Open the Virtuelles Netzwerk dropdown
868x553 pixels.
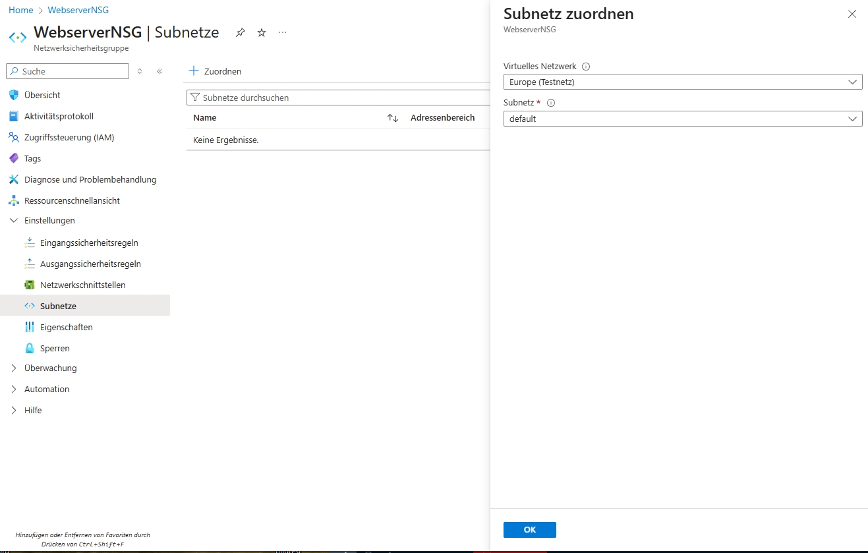click(682, 82)
